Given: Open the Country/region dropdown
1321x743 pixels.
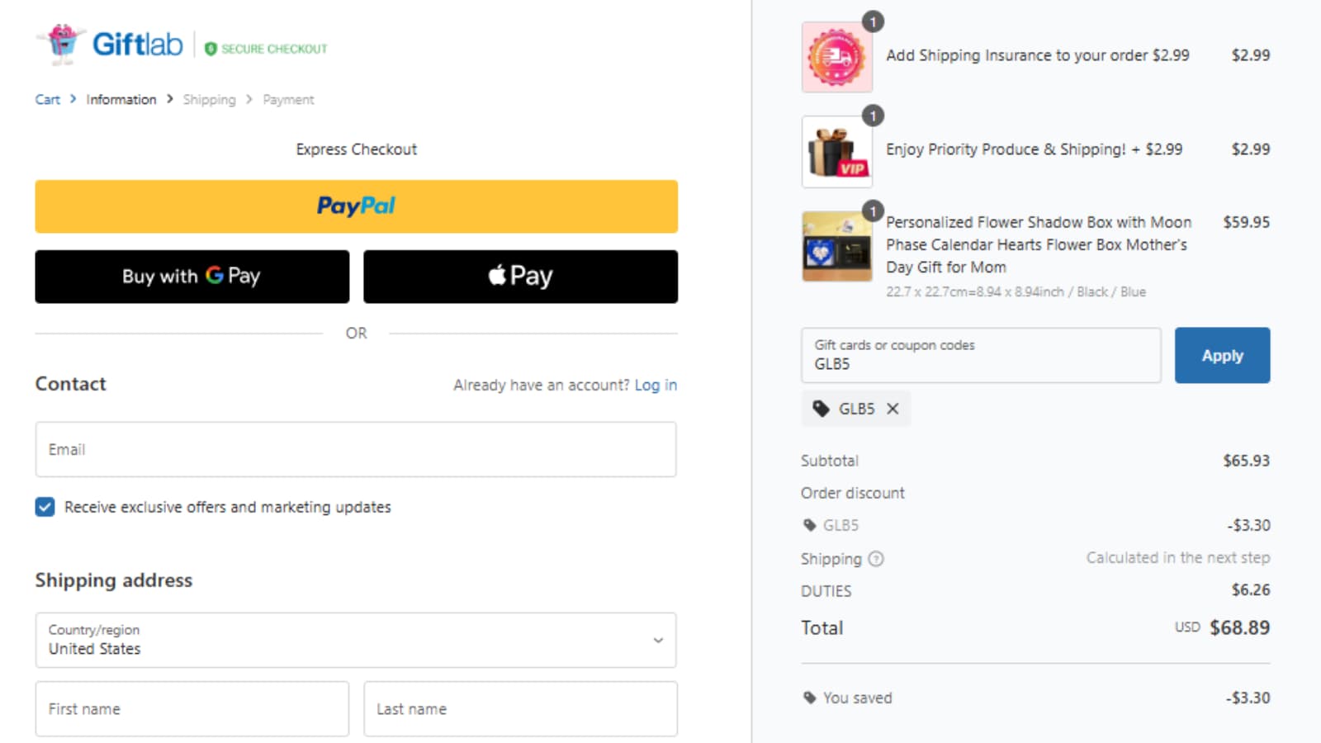Looking at the screenshot, I should pyautogui.click(x=356, y=640).
